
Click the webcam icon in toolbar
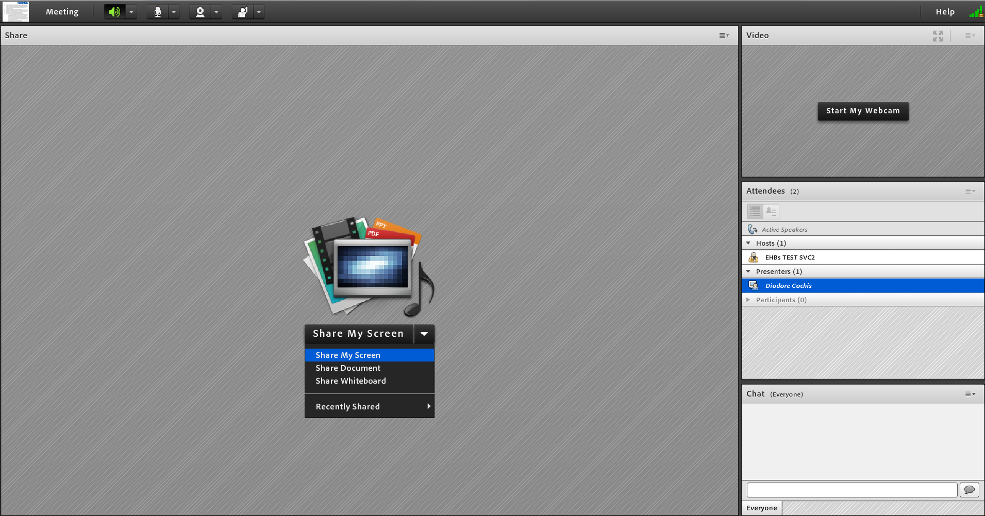(200, 11)
